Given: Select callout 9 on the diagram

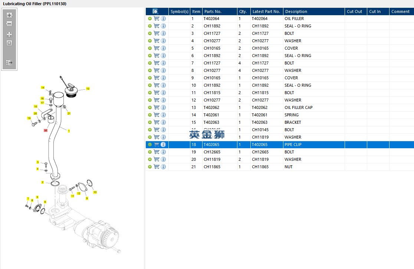Looking at the screenshot, I should point(87,198).
